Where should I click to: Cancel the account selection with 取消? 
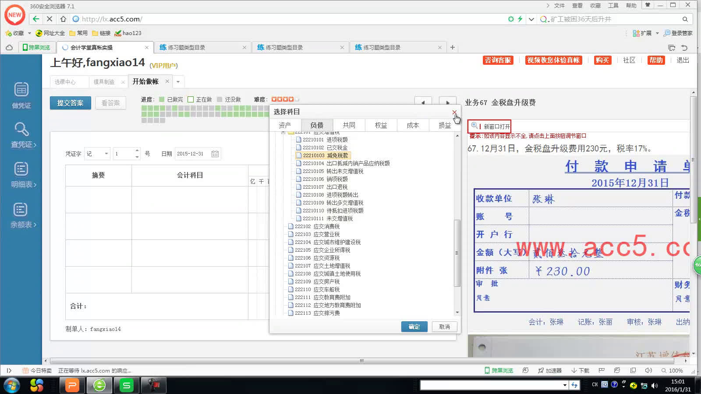[x=444, y=327]
